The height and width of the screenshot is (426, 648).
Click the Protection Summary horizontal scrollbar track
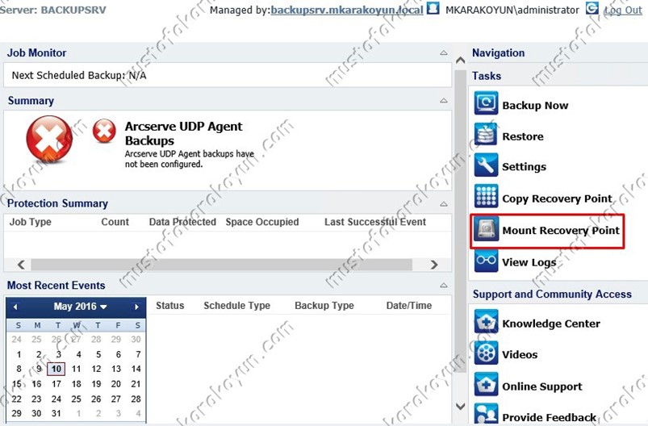221,265
